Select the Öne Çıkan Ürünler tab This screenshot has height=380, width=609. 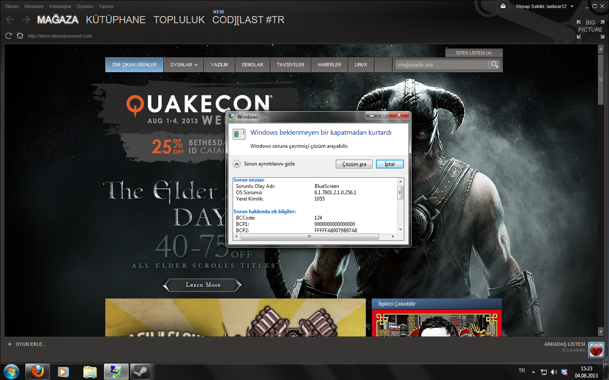click(x=134, y=65)
